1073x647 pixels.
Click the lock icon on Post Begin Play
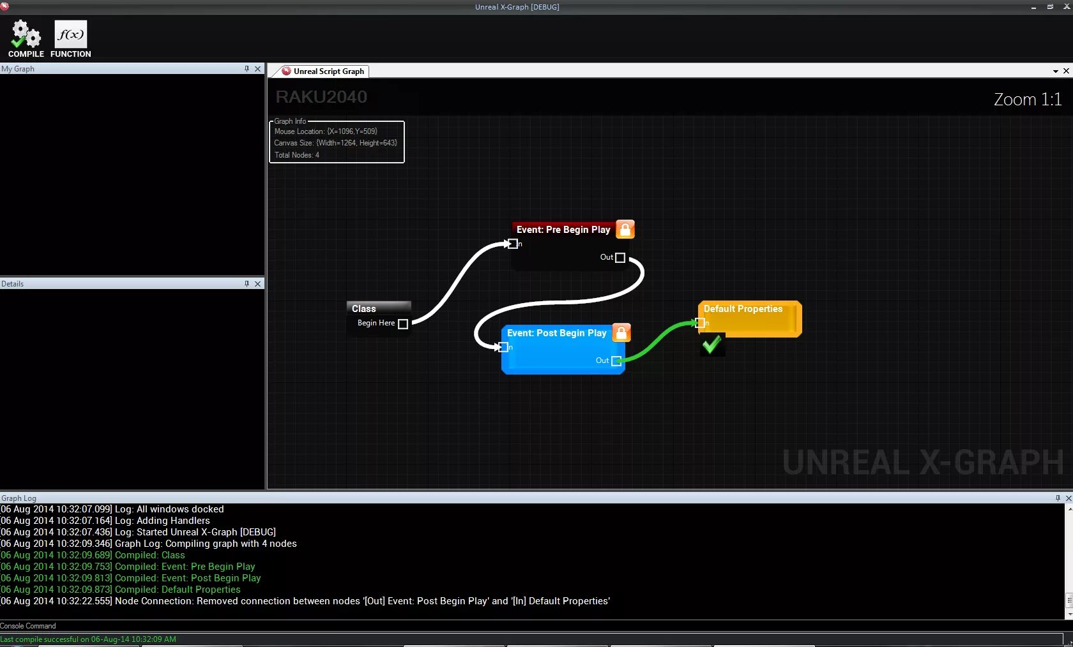(x=621, y=332)
